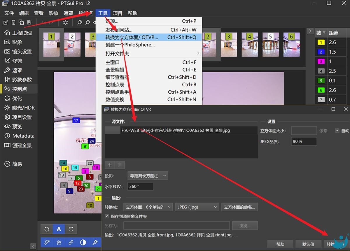350x251 pixels.
Task: Click the 立方体面的命名 button
Action: [239, 207]
